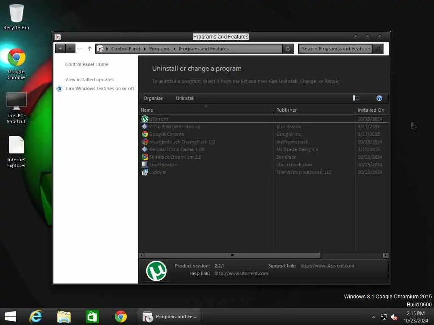434x325 pixels.
Task: Expand the Control Panel breadcrumb arrow
Action: coord(145,49)
